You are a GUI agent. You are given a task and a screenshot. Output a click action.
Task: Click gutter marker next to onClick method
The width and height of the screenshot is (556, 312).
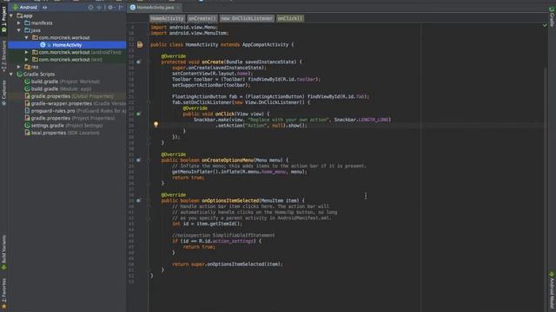pos(139,114)
